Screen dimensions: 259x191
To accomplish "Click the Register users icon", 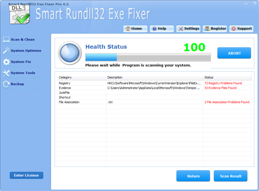I will (207, 29).
